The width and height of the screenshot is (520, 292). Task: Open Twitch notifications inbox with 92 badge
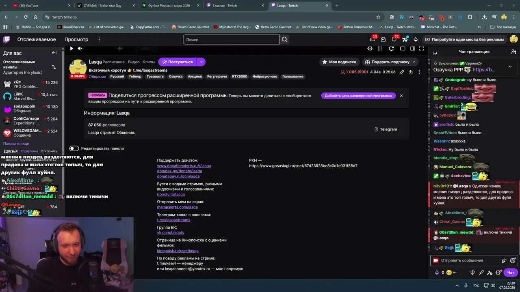pos(394,39)
